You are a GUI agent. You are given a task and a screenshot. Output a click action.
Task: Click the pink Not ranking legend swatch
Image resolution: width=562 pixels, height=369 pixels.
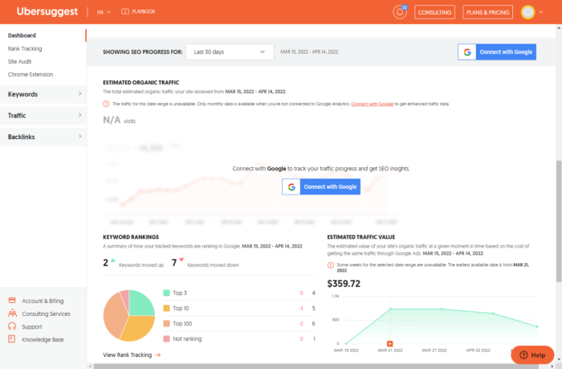point(166,338)
